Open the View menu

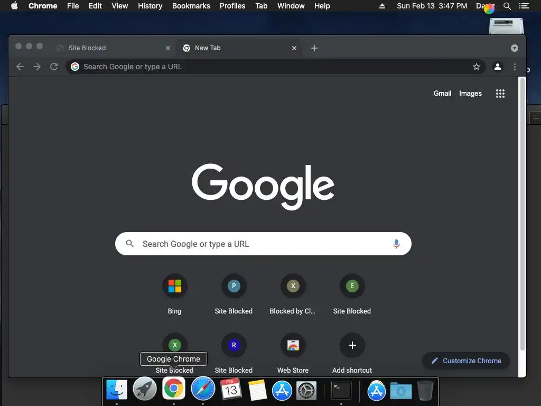click(120, 6)
